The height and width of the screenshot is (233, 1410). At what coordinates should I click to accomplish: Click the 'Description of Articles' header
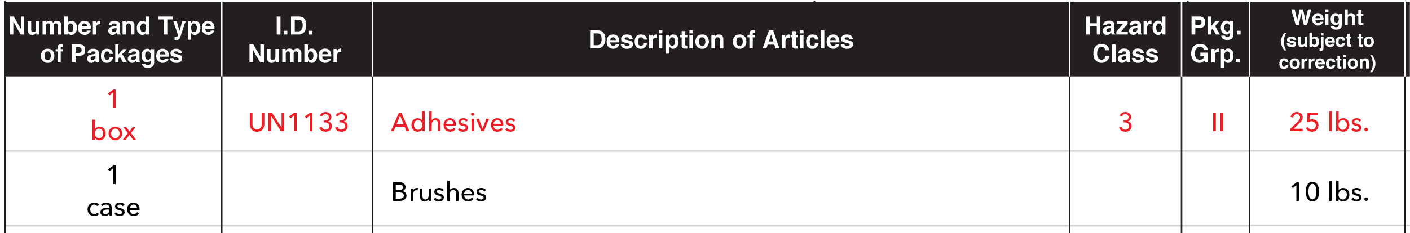(720, 40)
